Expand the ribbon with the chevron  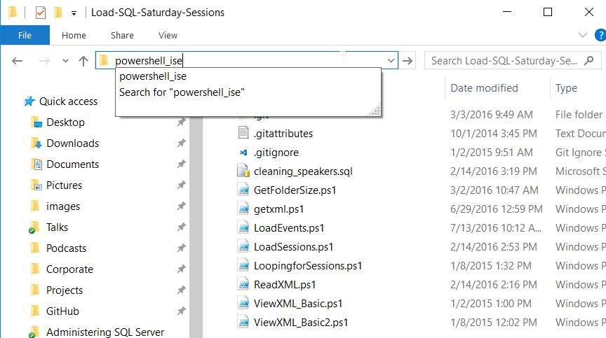pyautogui.click(x=582, y=35)
